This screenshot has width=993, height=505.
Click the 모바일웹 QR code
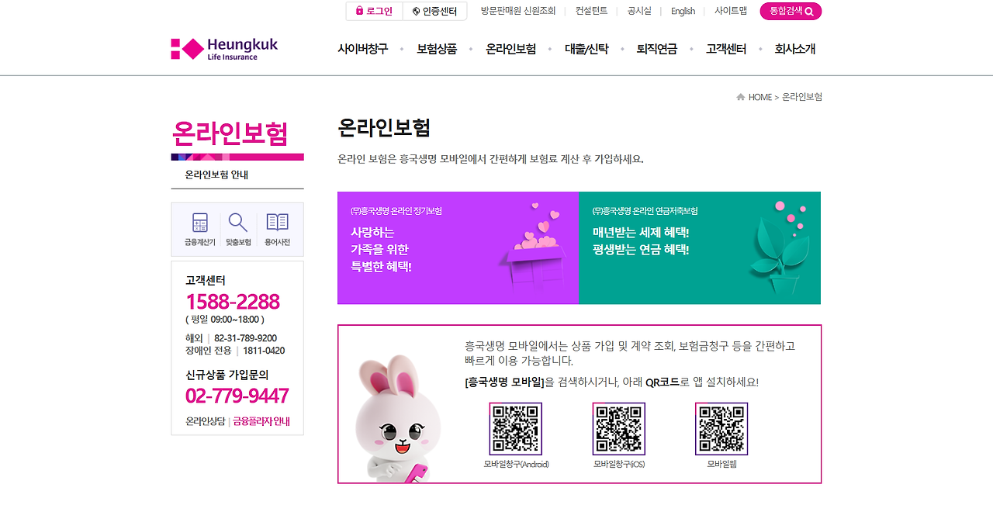[x=721, y=428]
